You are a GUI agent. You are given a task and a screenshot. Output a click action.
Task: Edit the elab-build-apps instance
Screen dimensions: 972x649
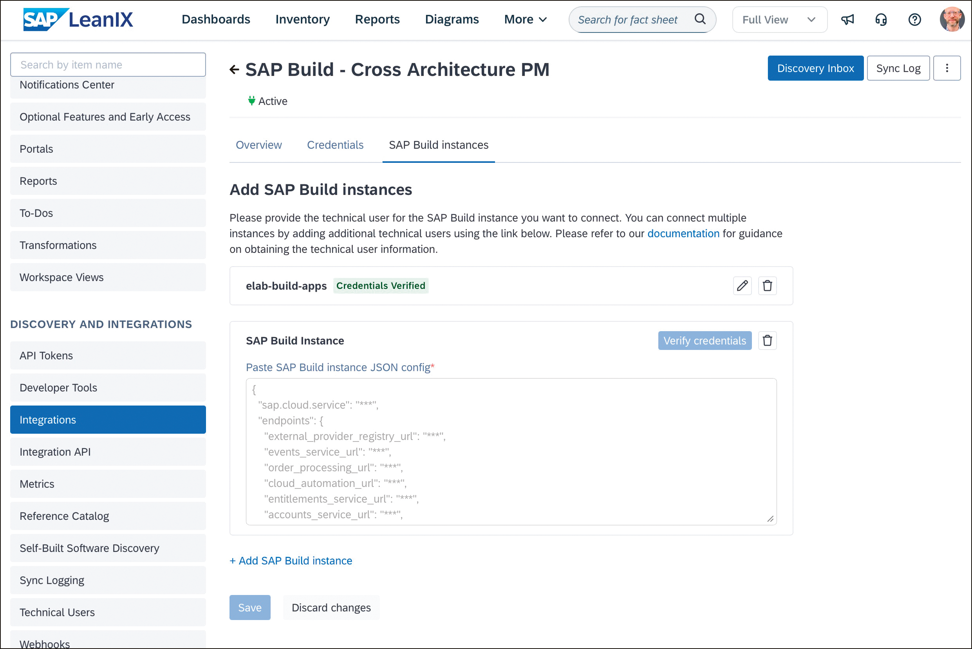tap(742, 286)
